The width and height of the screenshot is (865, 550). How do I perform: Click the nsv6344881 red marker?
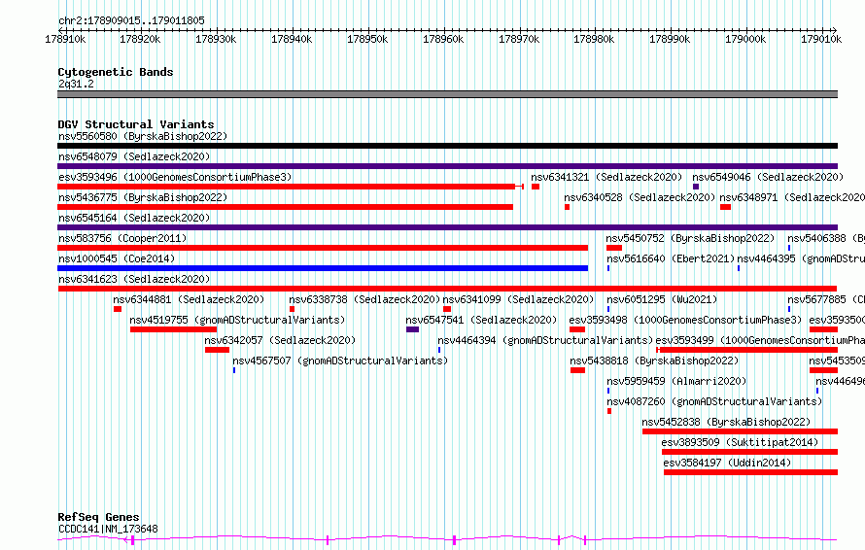pyautogui.click(x=118, y=309)
